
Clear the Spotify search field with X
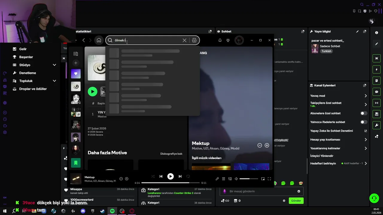[185, 40]
